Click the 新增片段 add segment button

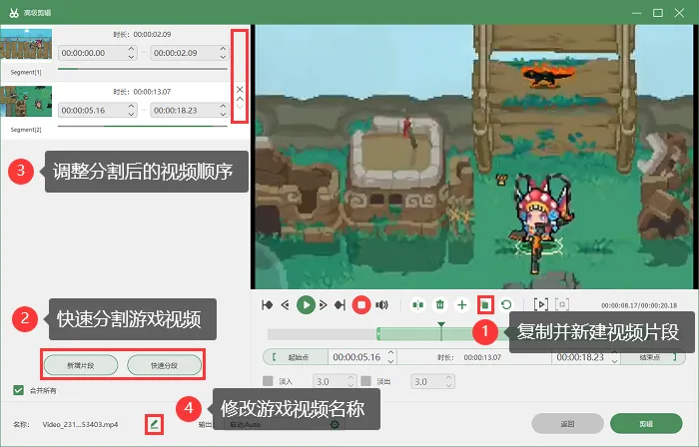coord(81,365)
